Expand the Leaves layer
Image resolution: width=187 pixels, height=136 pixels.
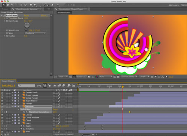tap(13, 115)
